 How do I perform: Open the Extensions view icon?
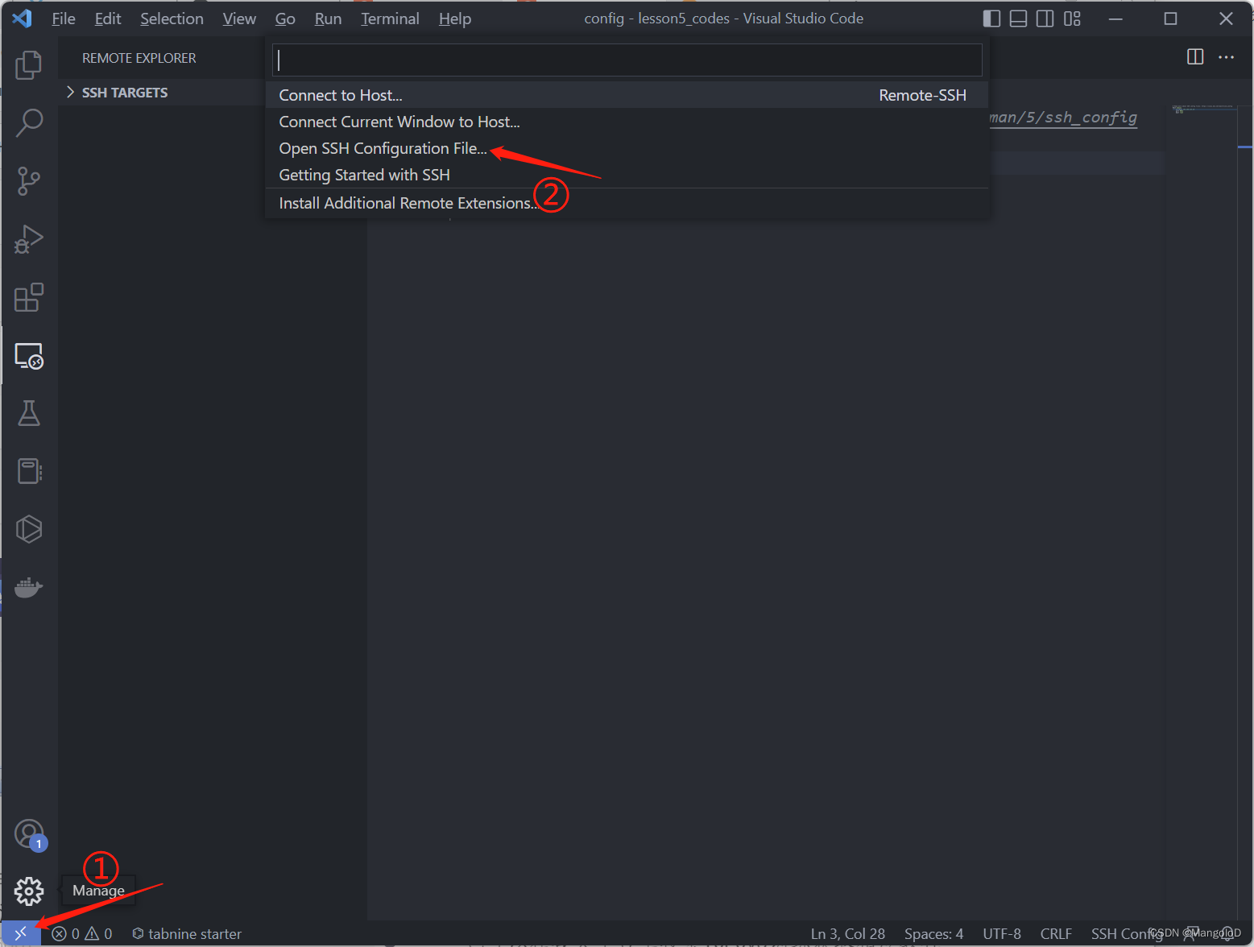tap(29, 297)
